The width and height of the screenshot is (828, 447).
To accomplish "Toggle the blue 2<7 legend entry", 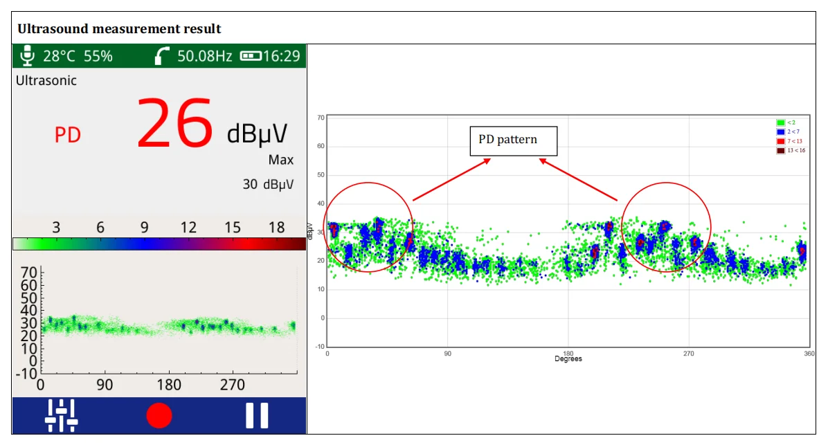I will 785,131.
